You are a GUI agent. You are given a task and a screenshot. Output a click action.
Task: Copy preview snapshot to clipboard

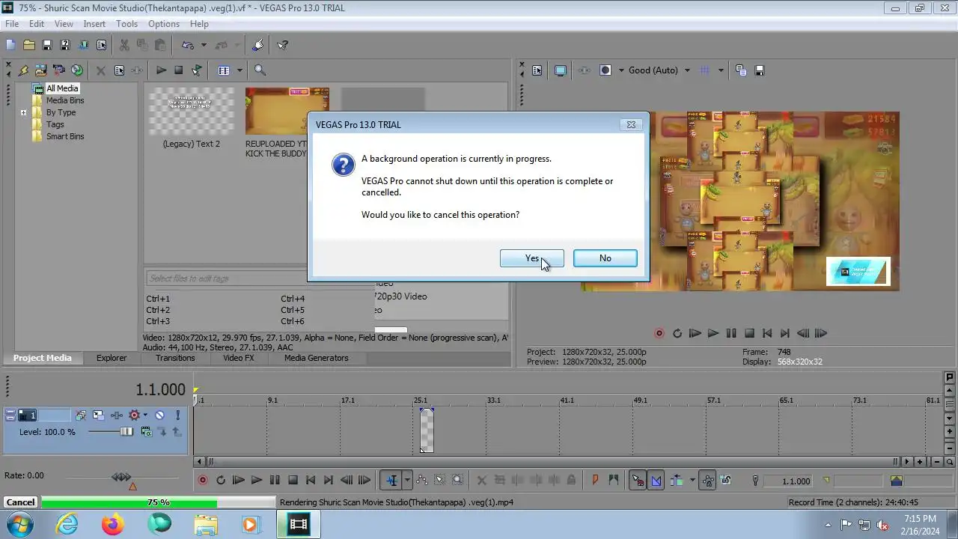point(741,70)
